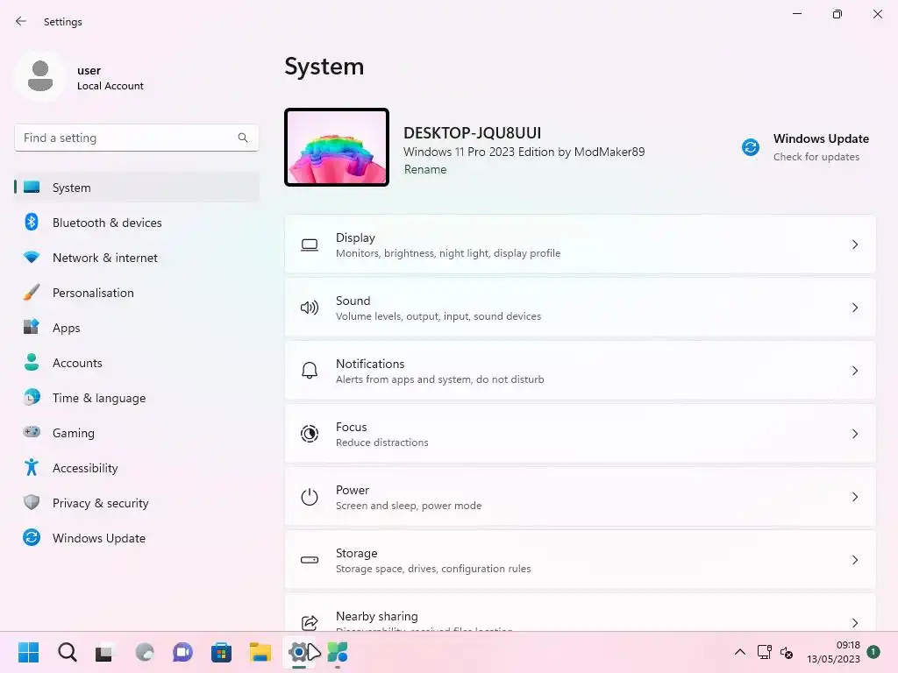This screenshot has height=673, width=898.
Task: Click the DESKTOP-JQU8UUI device name
Action: (472, 133)
